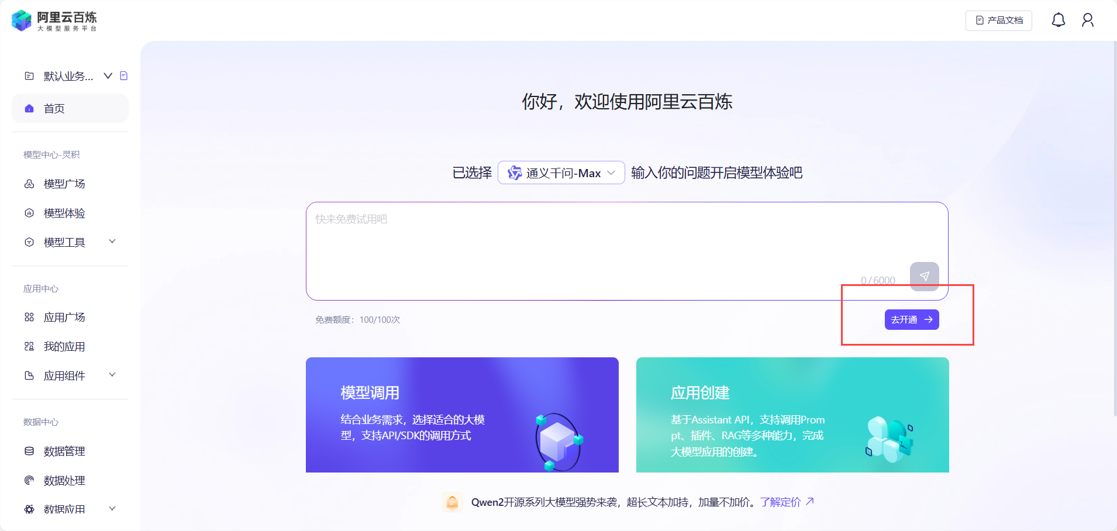The image size is (1117, 531).
Task: Expand the 数据应用 submenu chevron
Action: coord(112,509)
